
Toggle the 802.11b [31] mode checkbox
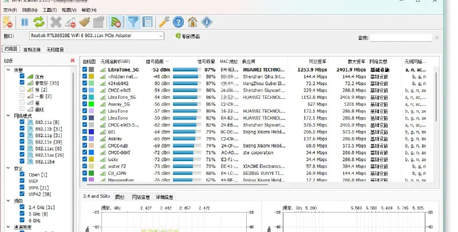click(x=22, y=128)
